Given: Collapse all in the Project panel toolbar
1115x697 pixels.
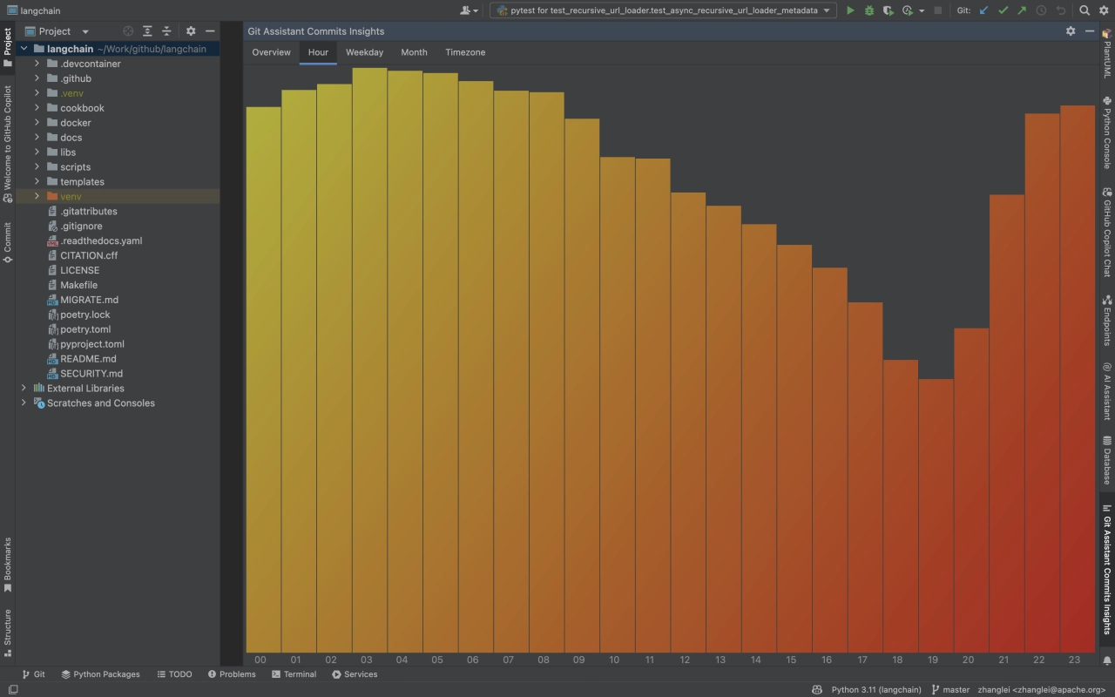Looking at the screenshot, I should tap(166, 31).
